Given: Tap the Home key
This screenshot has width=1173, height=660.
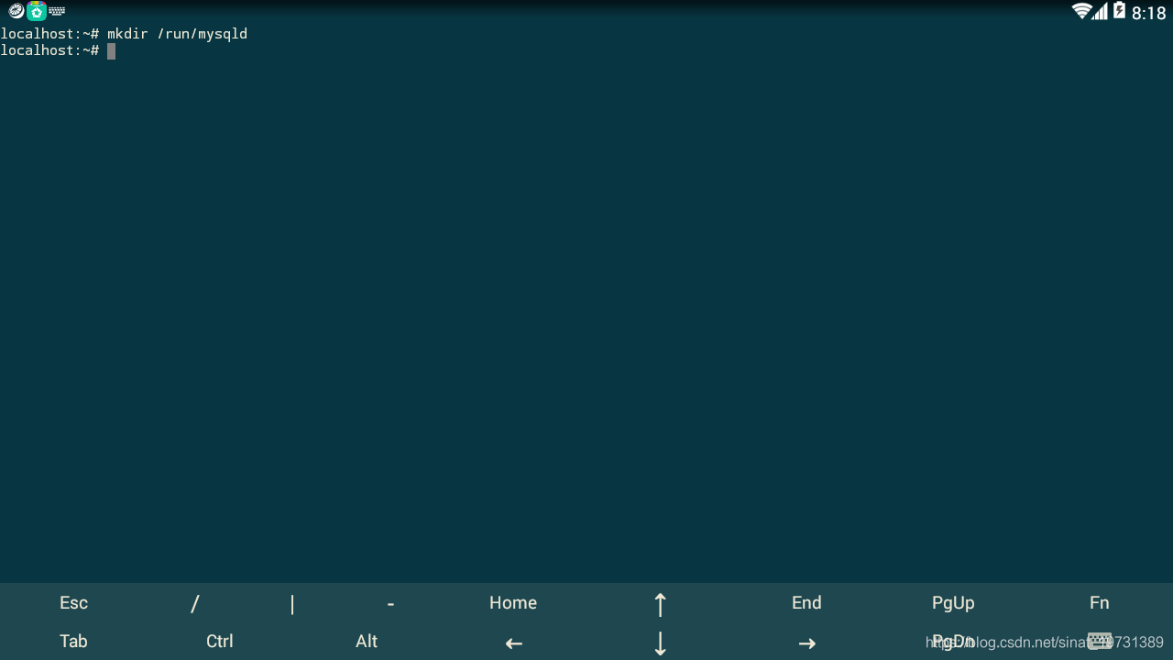Looking at the screenshot, I should tap(513, 602).
